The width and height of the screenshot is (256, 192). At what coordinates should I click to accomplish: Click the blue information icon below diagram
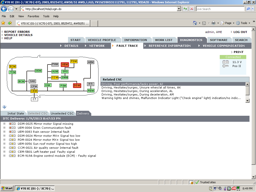(4, 107)
